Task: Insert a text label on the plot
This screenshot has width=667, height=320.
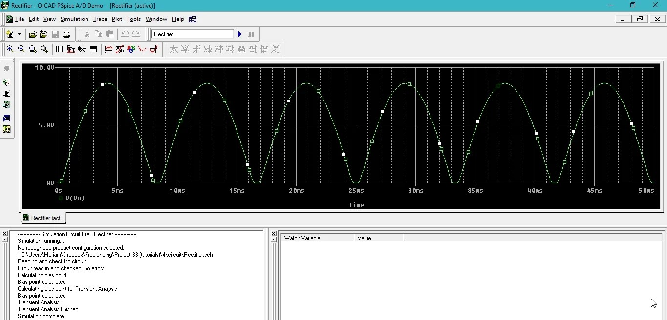Action: coord(131,49)
